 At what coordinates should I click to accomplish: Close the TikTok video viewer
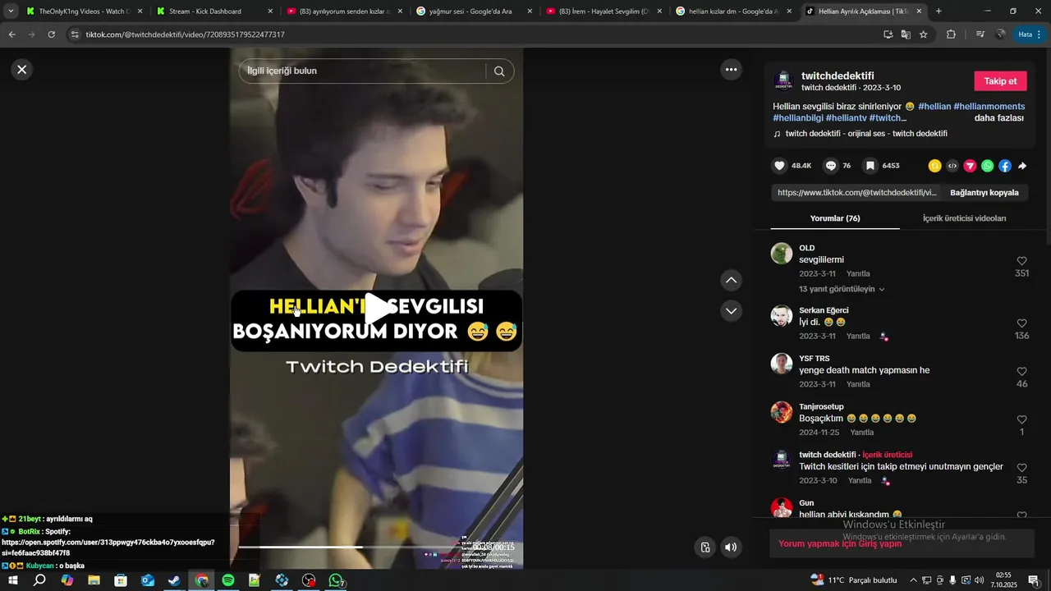click(22, 70)
